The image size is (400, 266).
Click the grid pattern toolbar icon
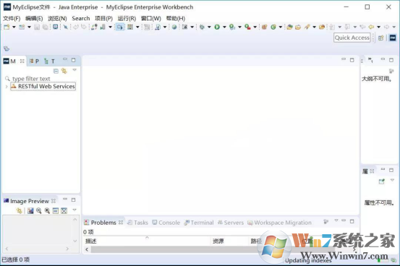130,27
